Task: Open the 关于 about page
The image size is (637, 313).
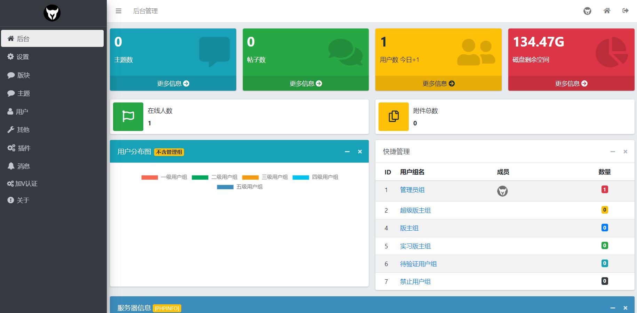Action: [22, 200]
